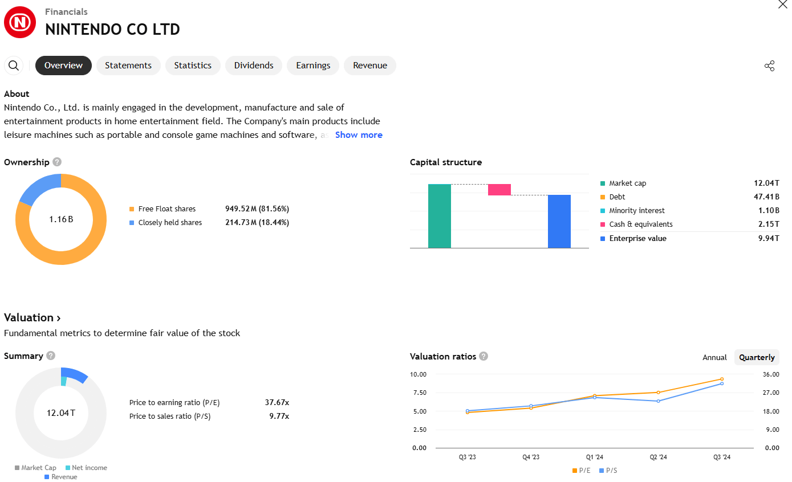The image size is (792, 482).
Task: Click the Cash & equivalents value 2.15T
Action: point(769,224)
